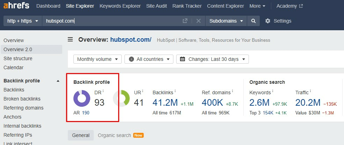Click the All time 969K ref. domains text
Image resolution: width=344 pixels, height=145 pixels.
point(216,113)
